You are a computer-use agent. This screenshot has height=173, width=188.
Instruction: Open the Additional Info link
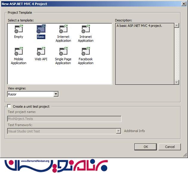pos(134,131)
